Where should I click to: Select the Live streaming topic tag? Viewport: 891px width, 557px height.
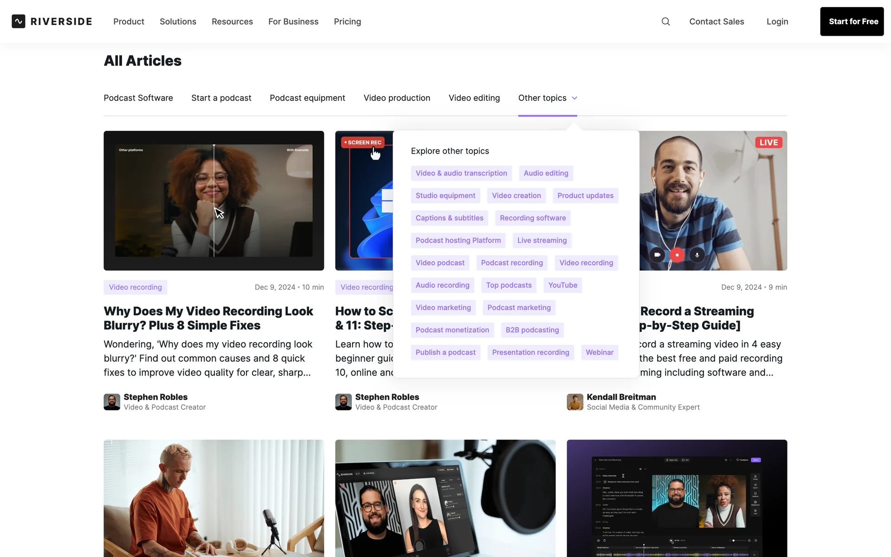click(x=542, y=240)
